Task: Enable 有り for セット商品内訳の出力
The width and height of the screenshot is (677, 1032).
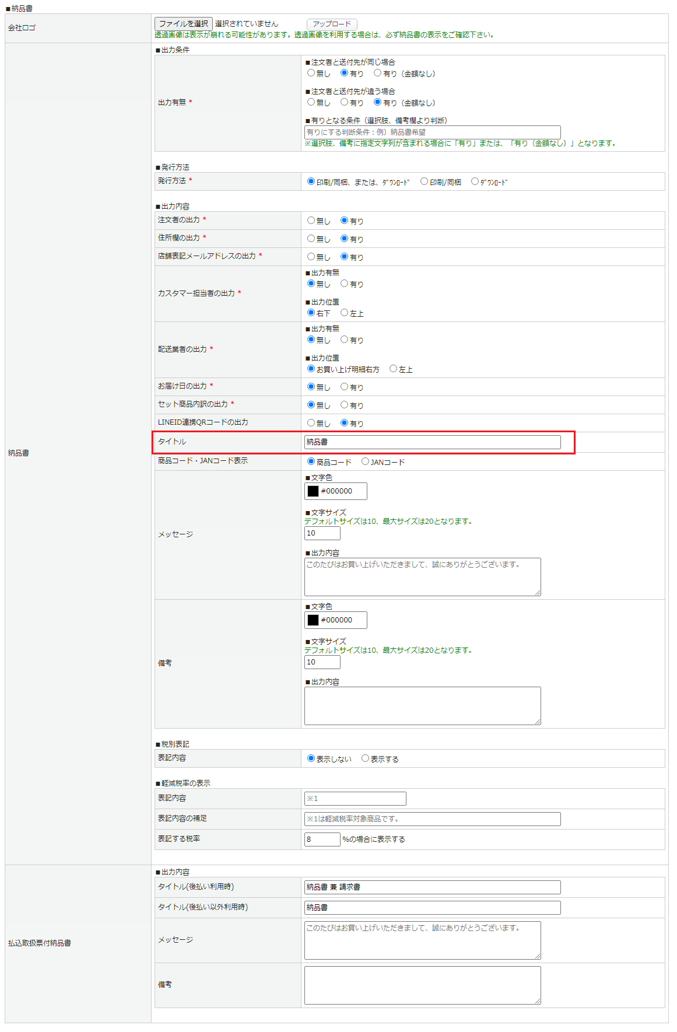Action: 345,405
